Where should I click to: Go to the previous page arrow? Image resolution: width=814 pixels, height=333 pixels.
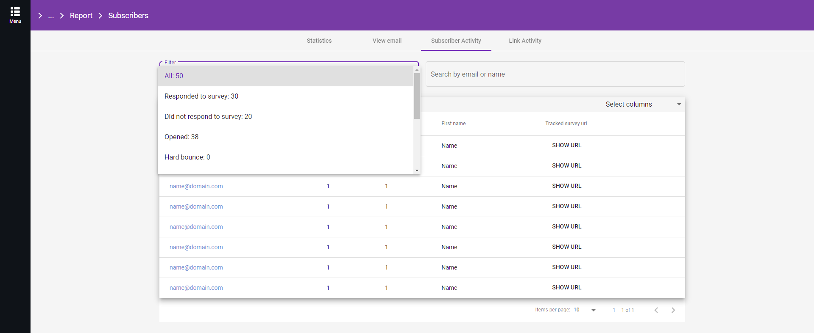click(x=656, y=310)
